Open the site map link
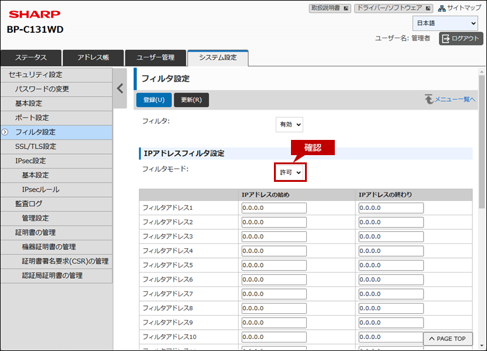 [460, 9]
